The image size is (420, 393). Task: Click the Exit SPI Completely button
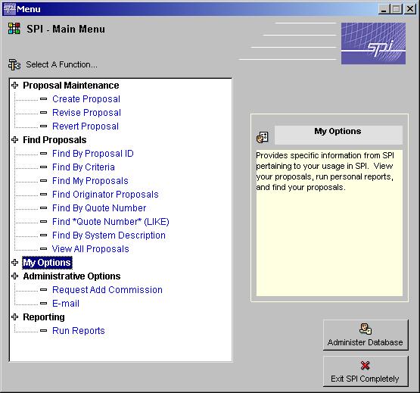click(366, 371)
